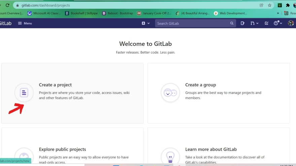Expand the Help dropdown chevron
This screenshot has width=296, height=166.
click(x=281, y=23)
